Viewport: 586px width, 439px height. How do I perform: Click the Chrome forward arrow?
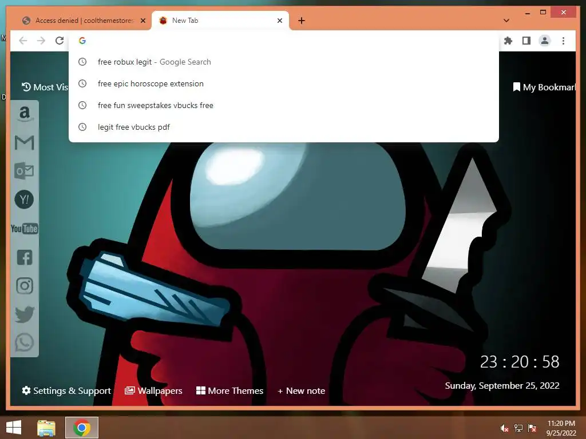(41, 41)
